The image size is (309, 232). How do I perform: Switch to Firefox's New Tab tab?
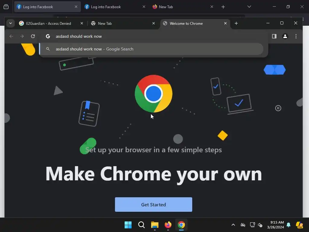tap(183, 7)
